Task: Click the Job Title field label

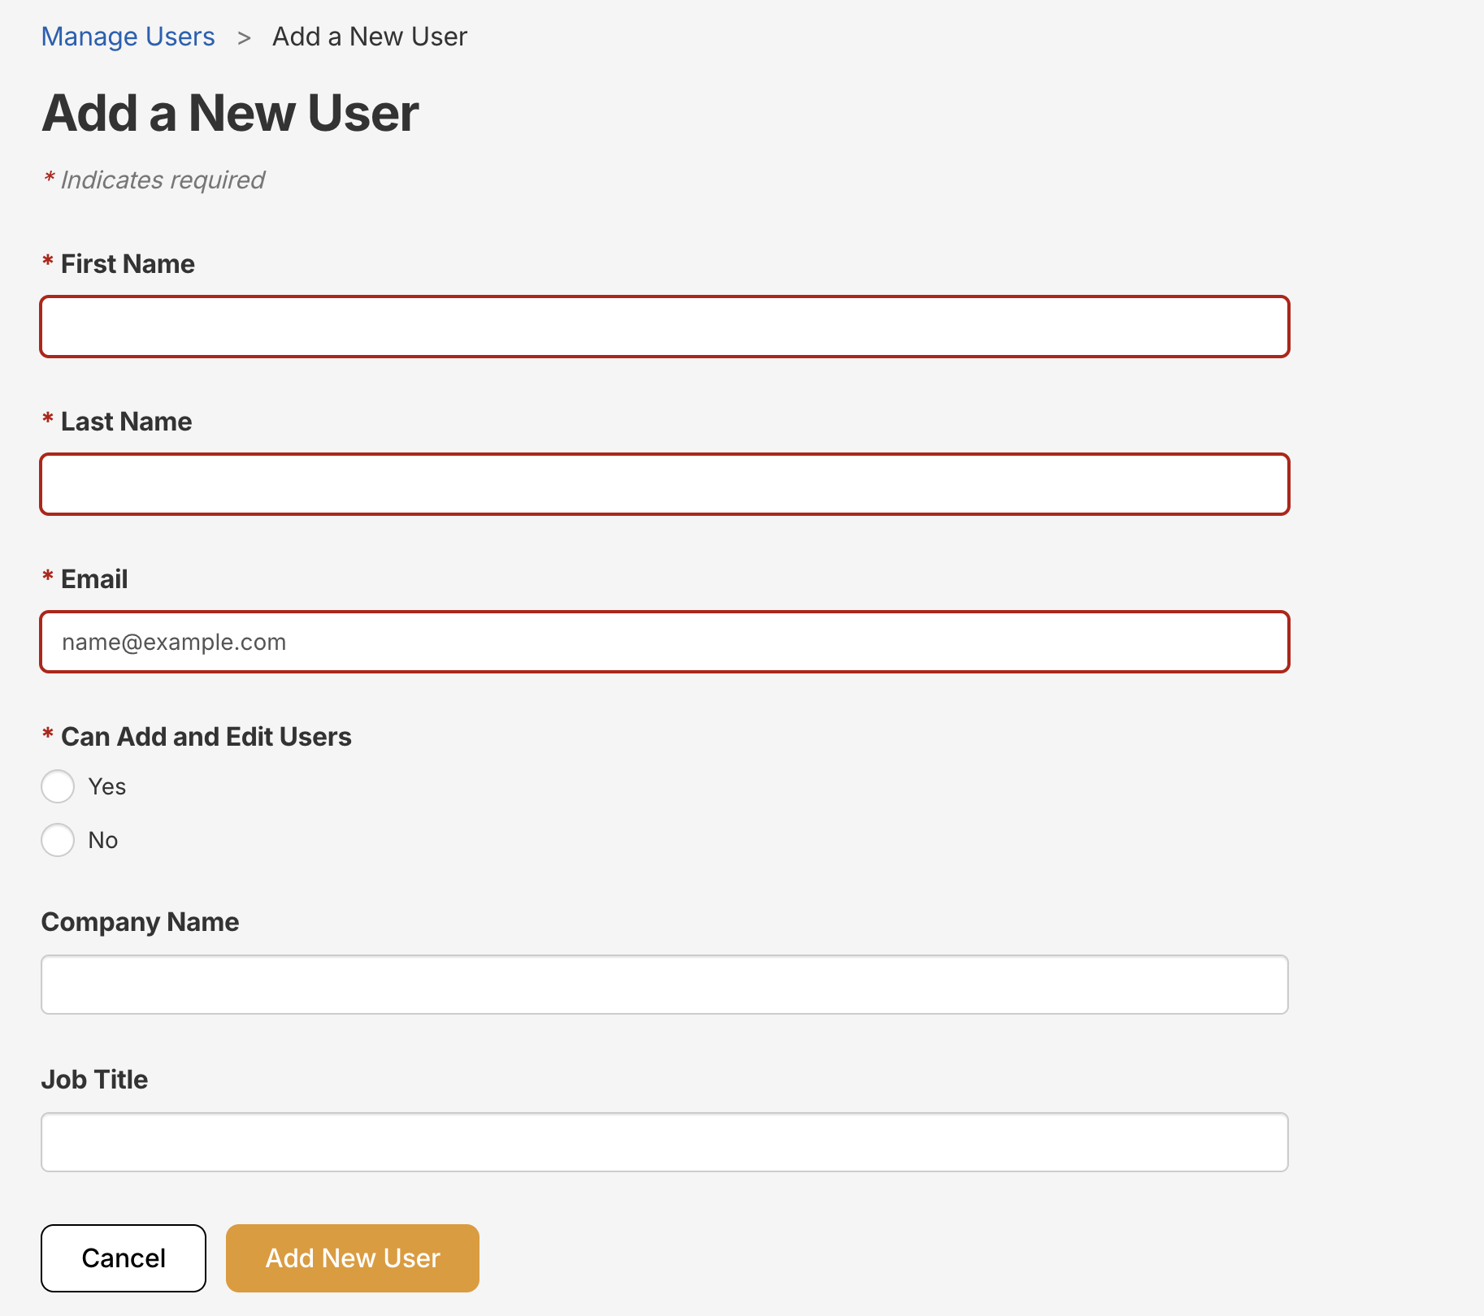Action: coord(94,1080)
